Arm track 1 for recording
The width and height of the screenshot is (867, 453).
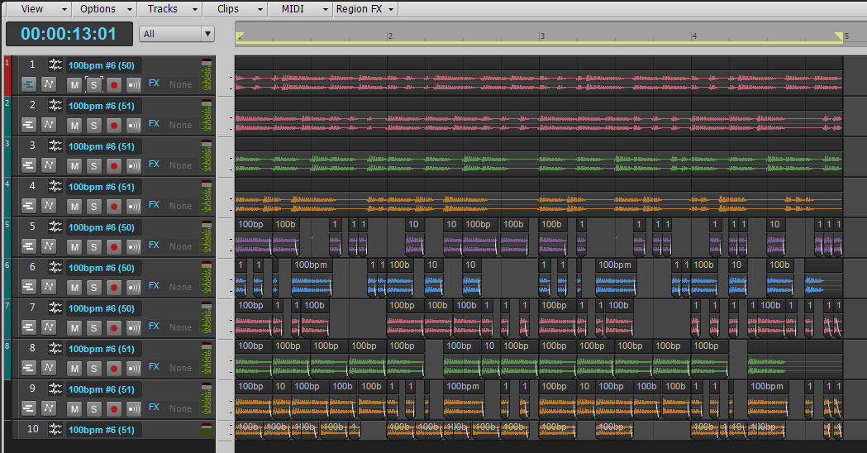click(x=114, y=84)
